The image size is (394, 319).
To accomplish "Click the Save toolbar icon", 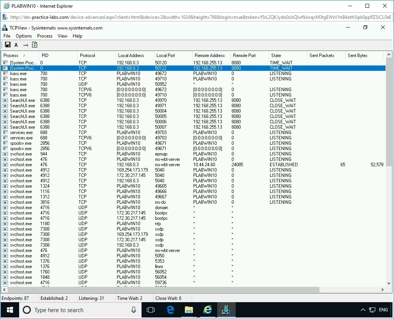I will 7,44.
